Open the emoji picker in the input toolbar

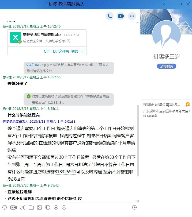coord(5,207)
